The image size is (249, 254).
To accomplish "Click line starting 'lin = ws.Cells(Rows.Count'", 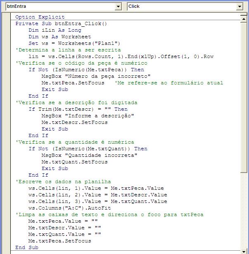I will coord(121,56).
